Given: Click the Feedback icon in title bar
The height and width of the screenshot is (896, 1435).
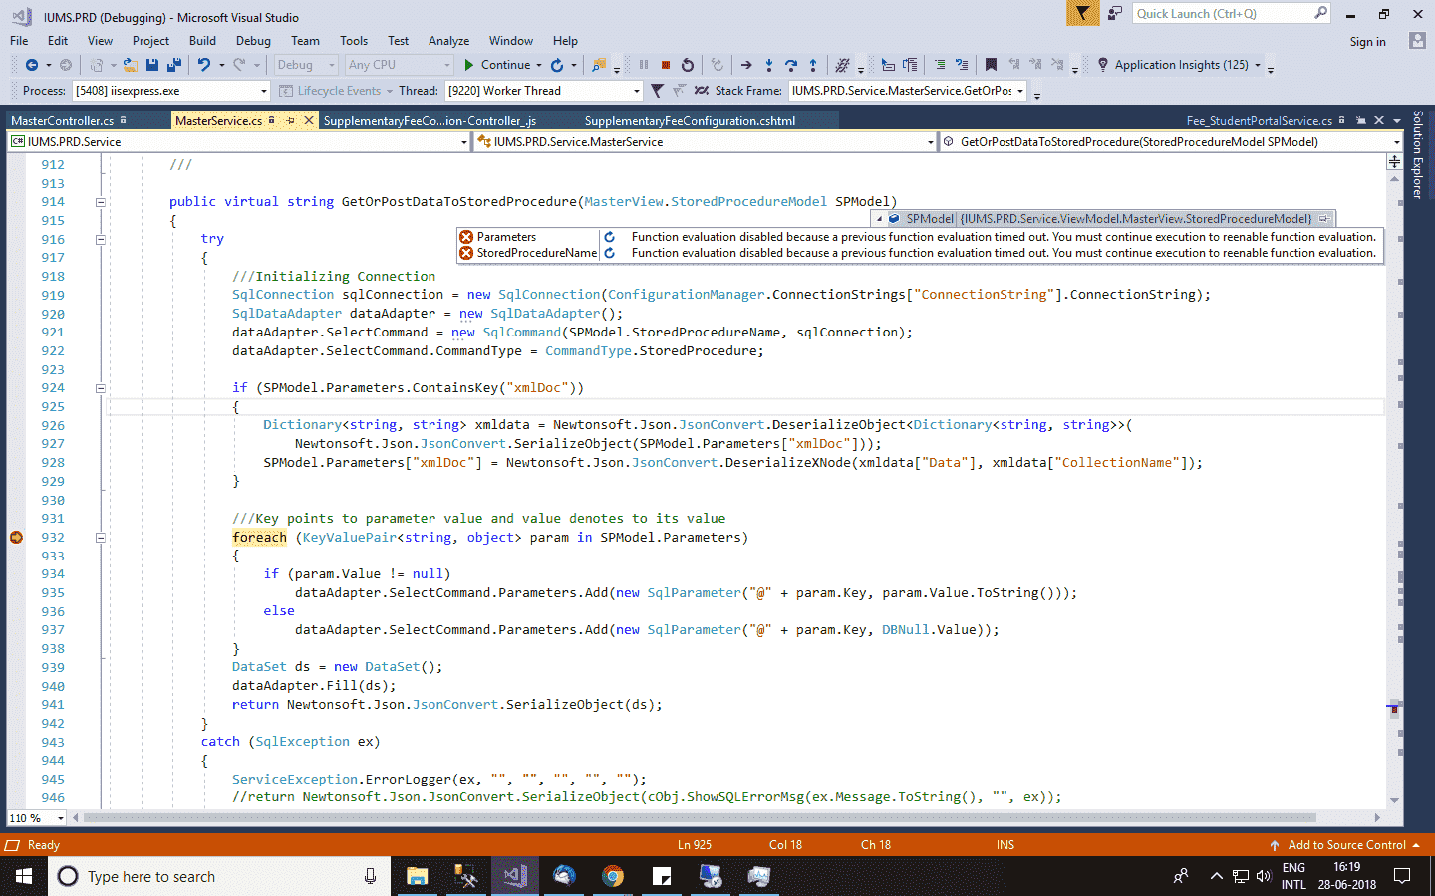Looking at the screenshot, I should (x=1115, y=14).
